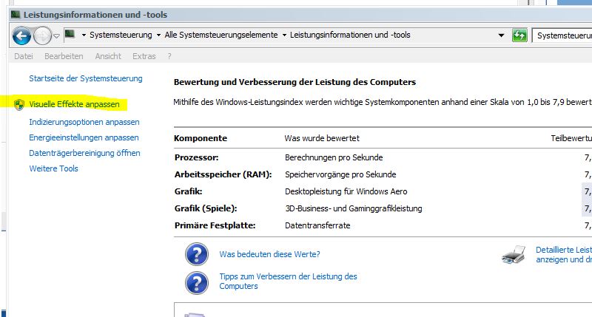Click Datenträgerbereinigung öffnen link
592x317 pixels.
point(84,153)
